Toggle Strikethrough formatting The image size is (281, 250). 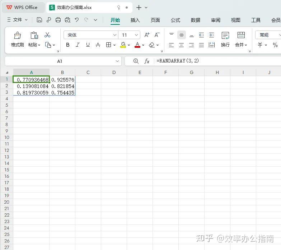pos(98,45)
